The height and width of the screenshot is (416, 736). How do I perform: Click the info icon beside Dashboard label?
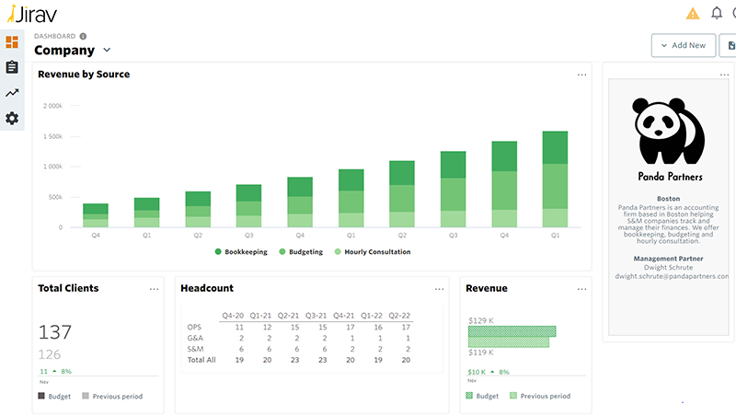[84, 36]
